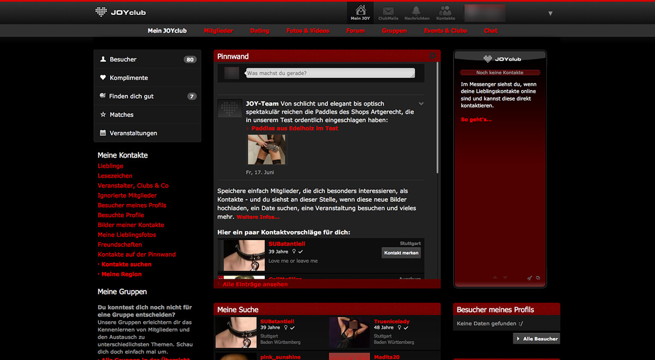Screen dimensions: 655x360
Task: Open messenger settings wrench icon
Action: 529,278
